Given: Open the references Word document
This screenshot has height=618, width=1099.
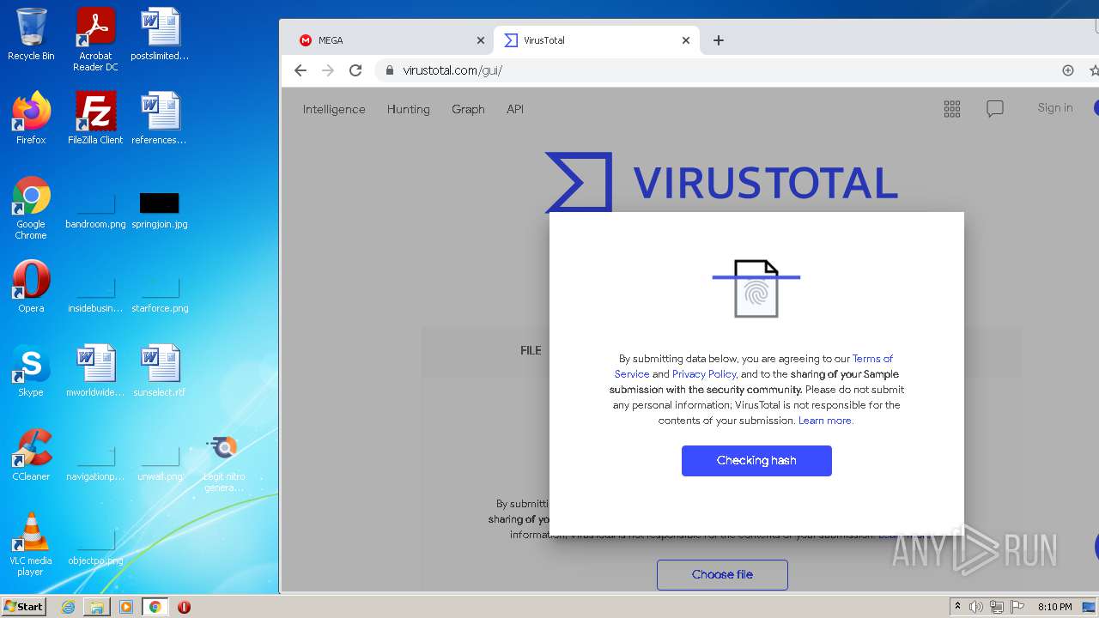Looking at the screenshot, I should tap(160, 118).
